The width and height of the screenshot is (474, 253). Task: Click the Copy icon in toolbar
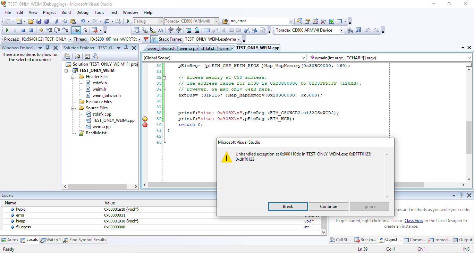click(x=65, y=21)
